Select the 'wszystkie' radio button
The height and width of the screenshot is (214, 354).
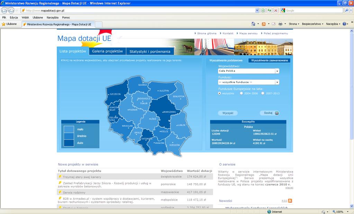(219, 93)
